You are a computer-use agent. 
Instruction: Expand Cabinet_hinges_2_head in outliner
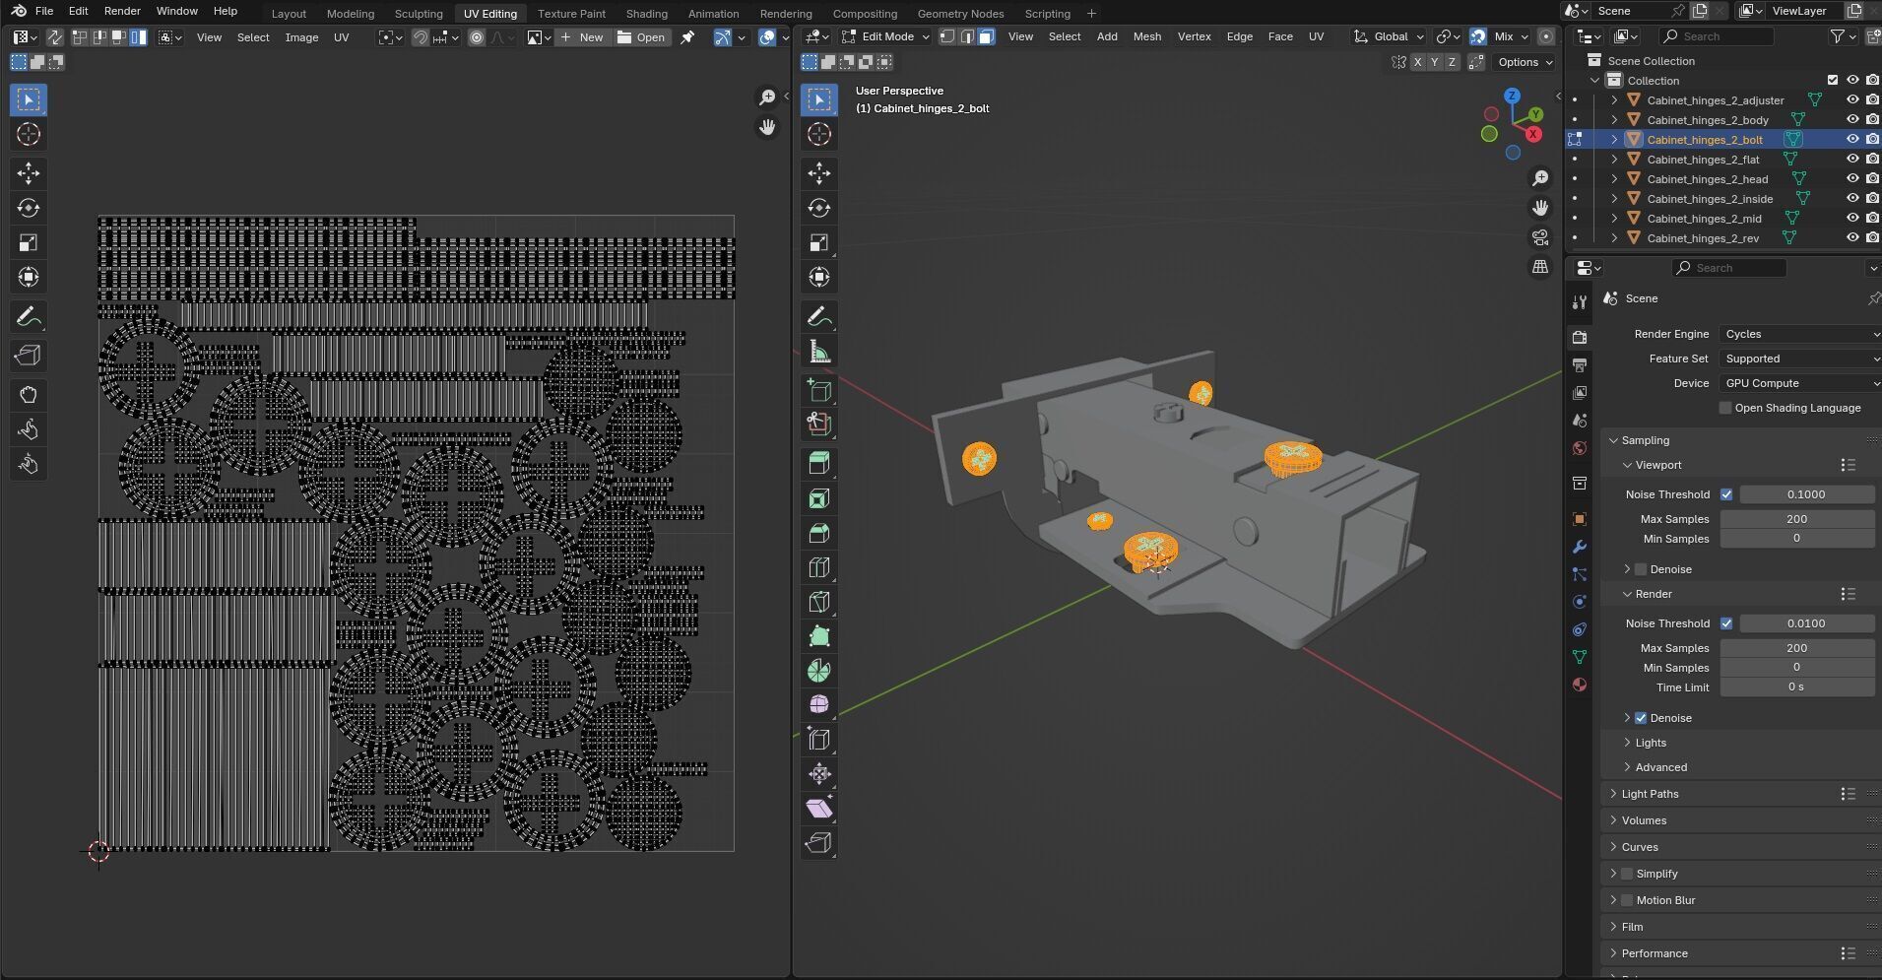click(1614, 179)
